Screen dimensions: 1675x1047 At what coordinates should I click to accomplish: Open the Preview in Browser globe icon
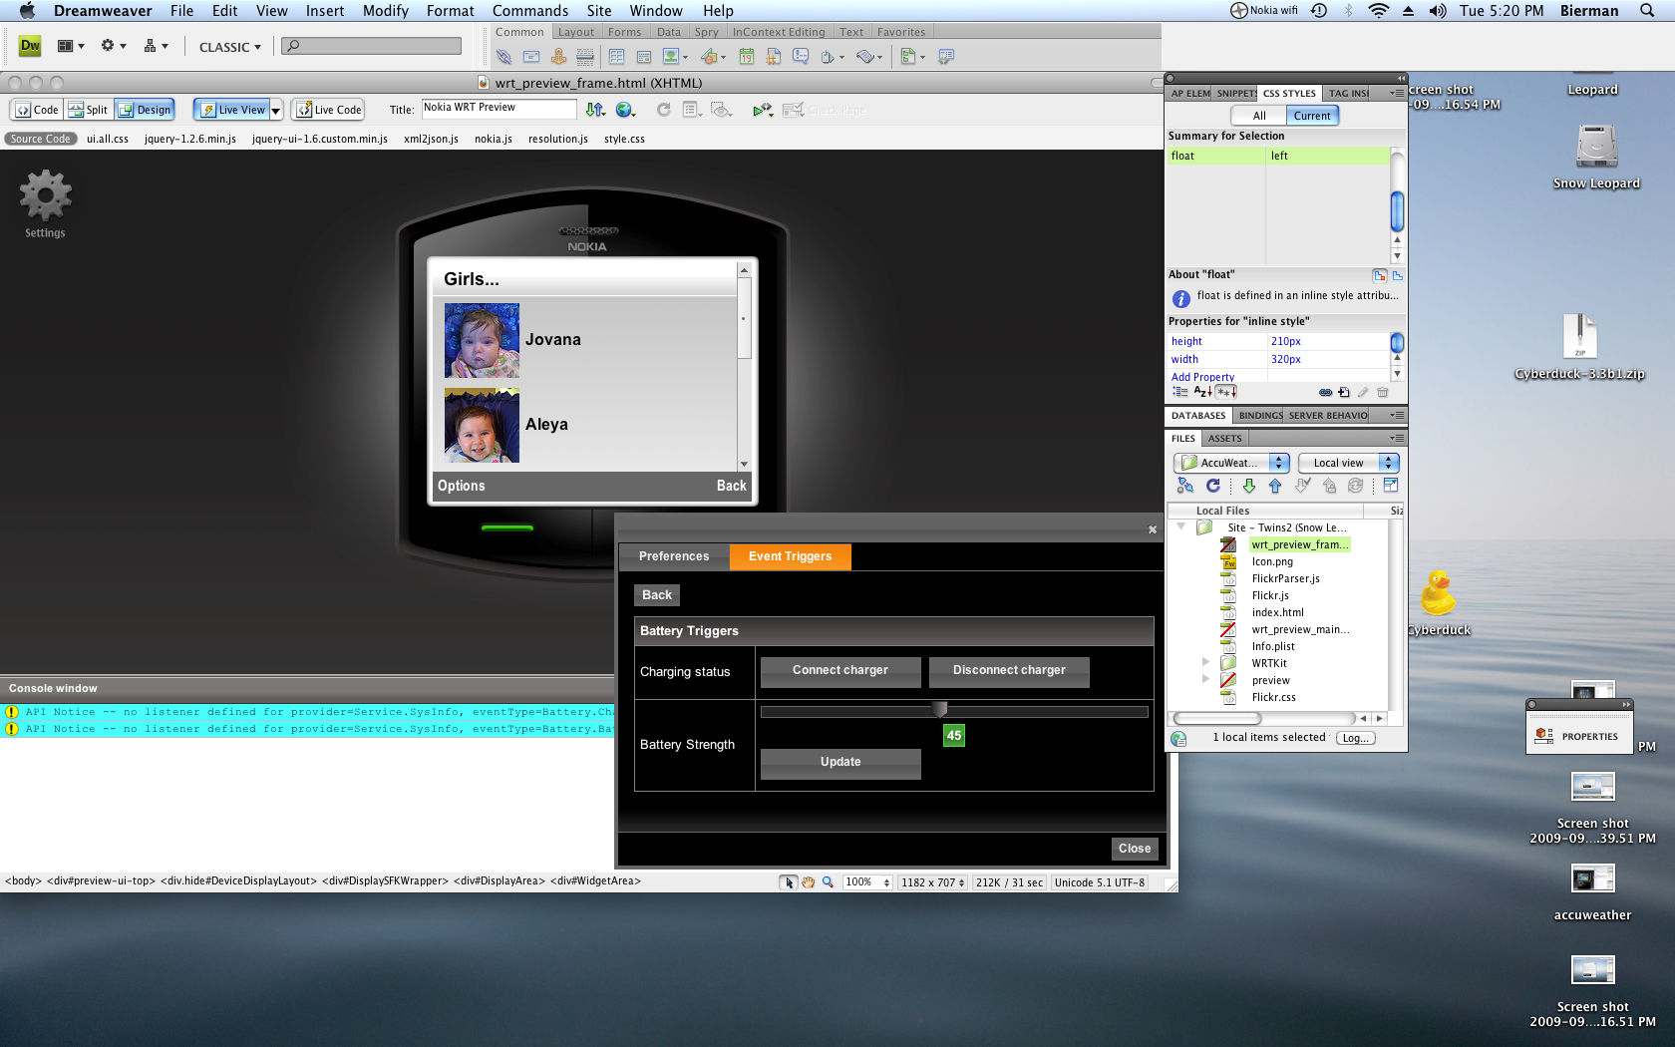(x=626, y=110)
